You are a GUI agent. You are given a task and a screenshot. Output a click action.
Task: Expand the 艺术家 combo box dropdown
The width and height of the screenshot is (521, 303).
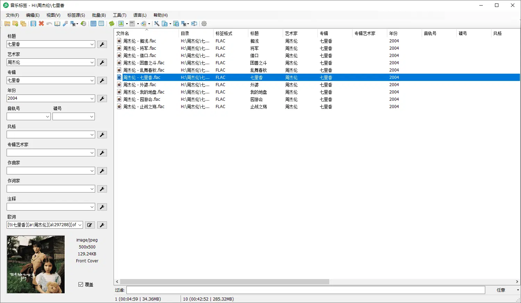(92, 63)
